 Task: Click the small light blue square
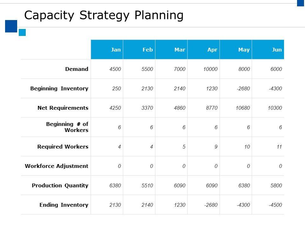pyautogui.click(x=22, y=32)
